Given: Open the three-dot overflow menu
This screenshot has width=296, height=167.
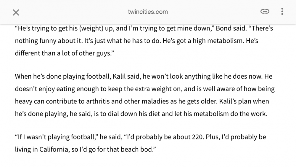Looking at the screenshot, I should (282, 12).
